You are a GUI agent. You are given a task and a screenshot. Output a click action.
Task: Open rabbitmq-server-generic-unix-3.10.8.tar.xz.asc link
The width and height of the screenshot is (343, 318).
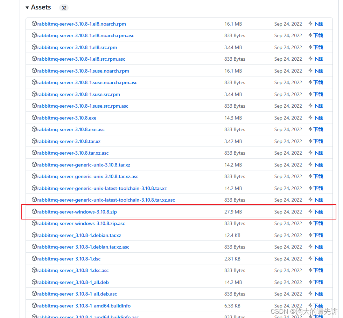[x=88, y=176]
